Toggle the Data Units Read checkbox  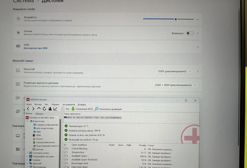[x=65, y=167]
